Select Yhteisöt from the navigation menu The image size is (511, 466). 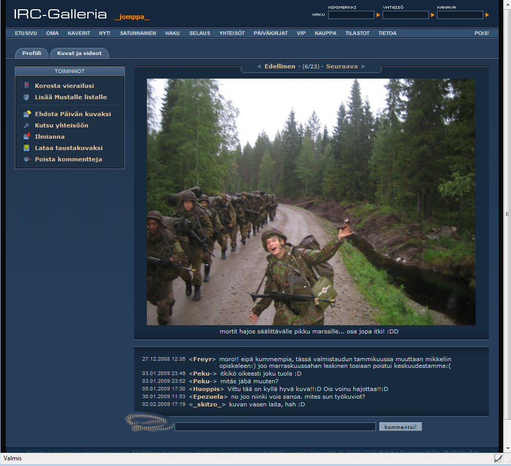(x=232, y=33)
